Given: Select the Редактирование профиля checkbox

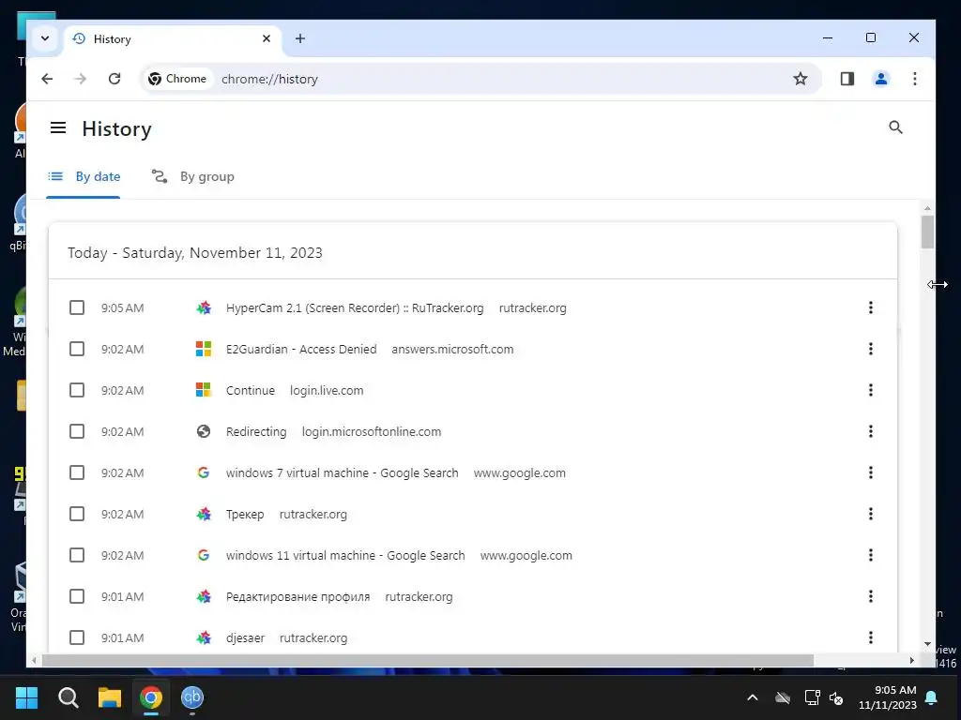Looking at the screenshot, I should 77,596.
